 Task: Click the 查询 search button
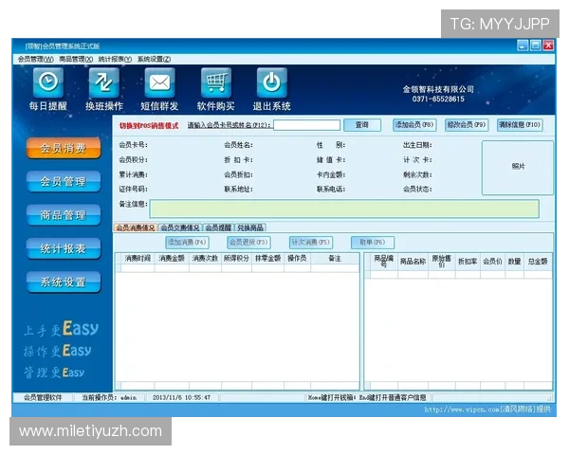pyautogui.click(x=362, y=125)
